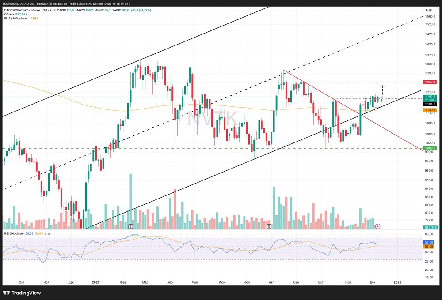Click the NVTK watermark on the chart
The width and height of the screenshot is (442, 300).
[x=213, y=119]
